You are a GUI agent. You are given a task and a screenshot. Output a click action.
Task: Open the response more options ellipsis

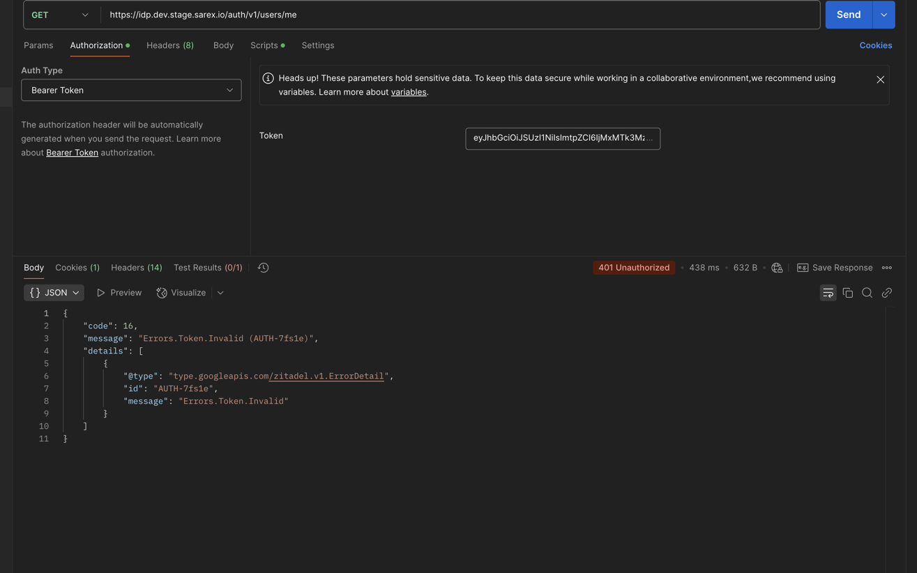point(887,268)
